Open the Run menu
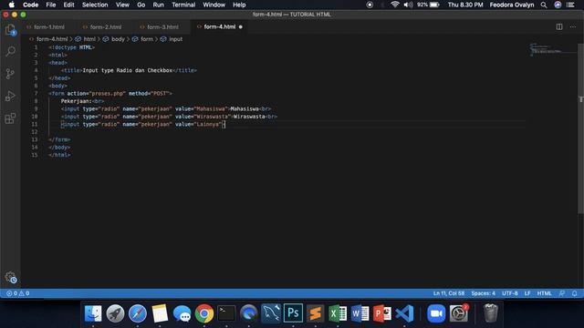This screenshot has width=584, height=328. 158,5
